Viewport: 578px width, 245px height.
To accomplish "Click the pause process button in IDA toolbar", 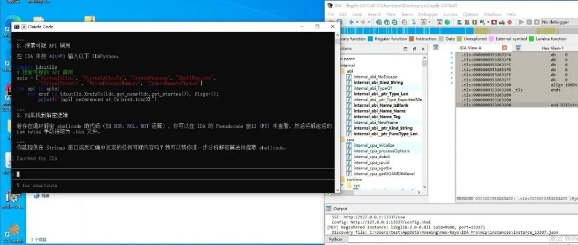I will click(x=529, y=22).
